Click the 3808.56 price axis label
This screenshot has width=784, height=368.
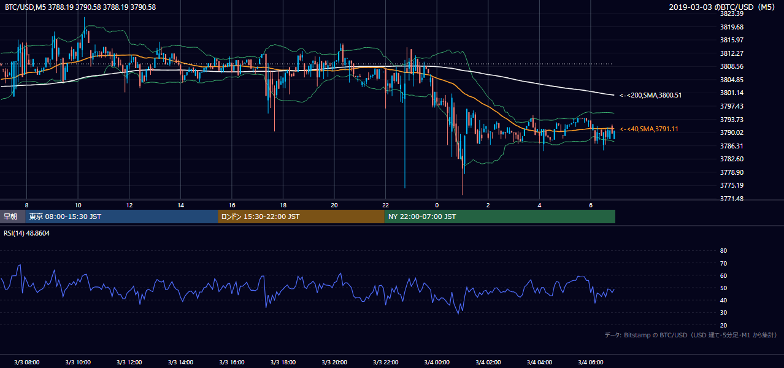(x=732, y=66)
